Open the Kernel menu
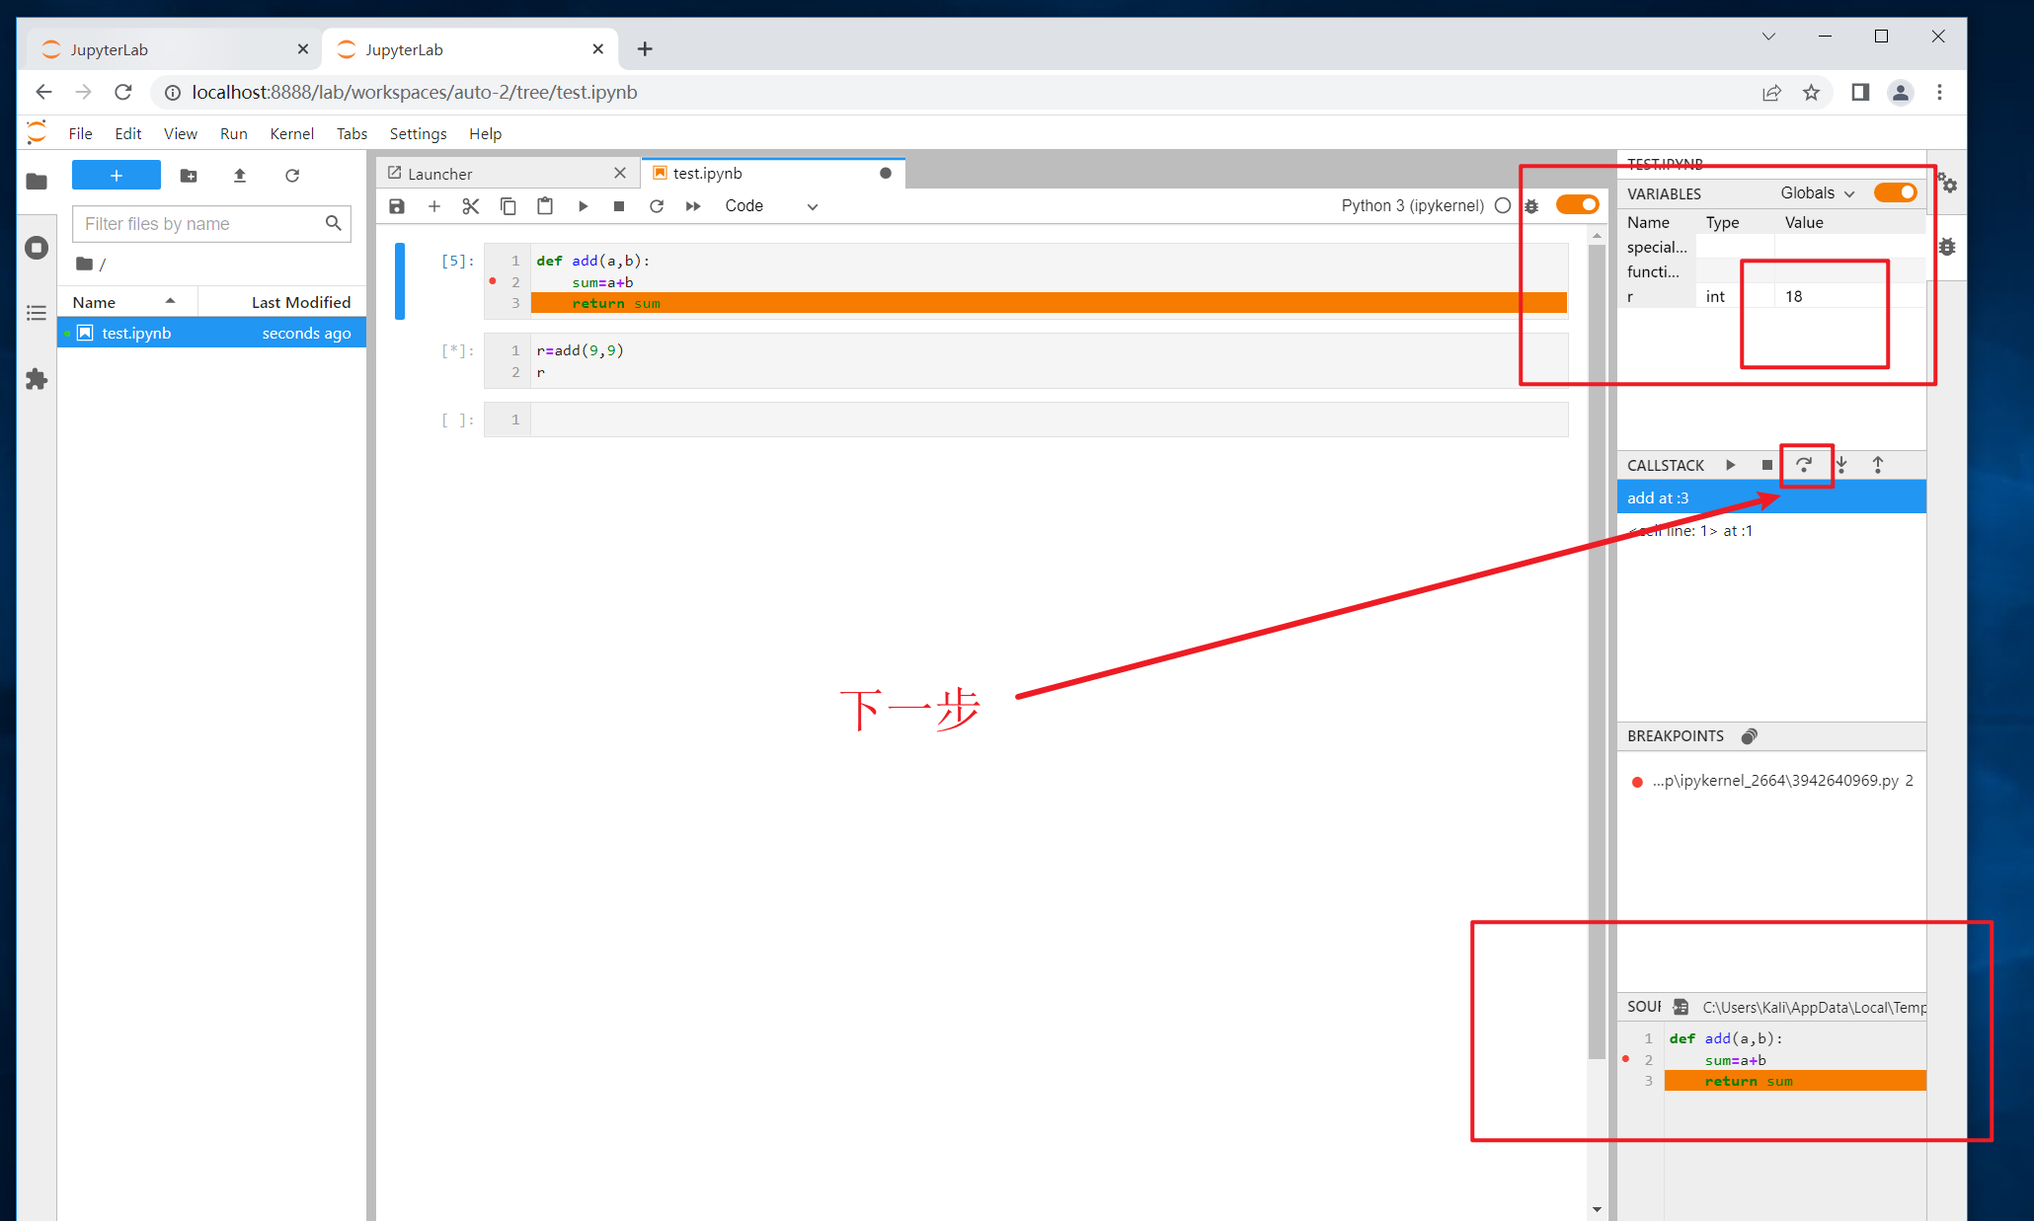 [291, 133]
